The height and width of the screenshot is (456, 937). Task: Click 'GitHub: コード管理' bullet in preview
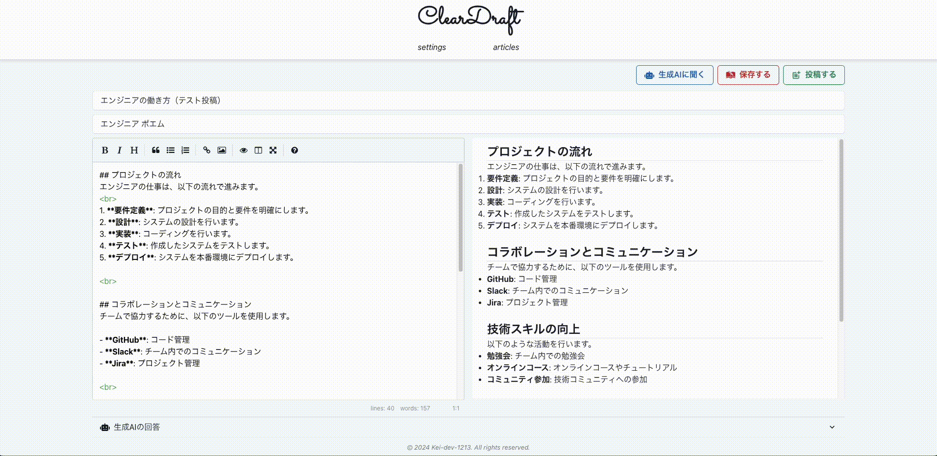tap(522, 279)
